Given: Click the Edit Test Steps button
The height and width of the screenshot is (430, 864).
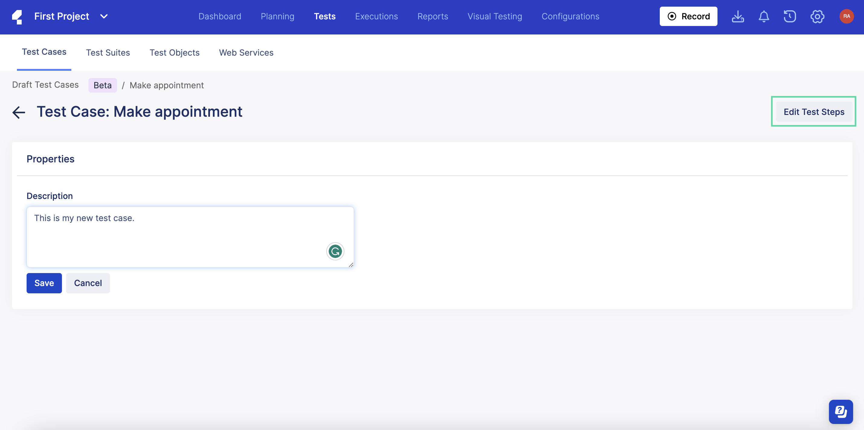Looking at the screenshot, I should [x=814, y=111].
